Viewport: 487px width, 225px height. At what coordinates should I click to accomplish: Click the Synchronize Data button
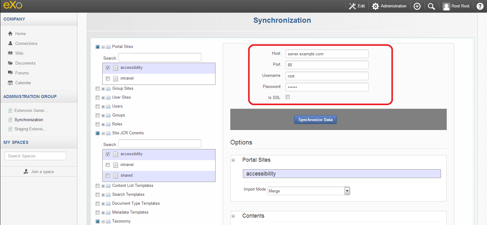315,120
